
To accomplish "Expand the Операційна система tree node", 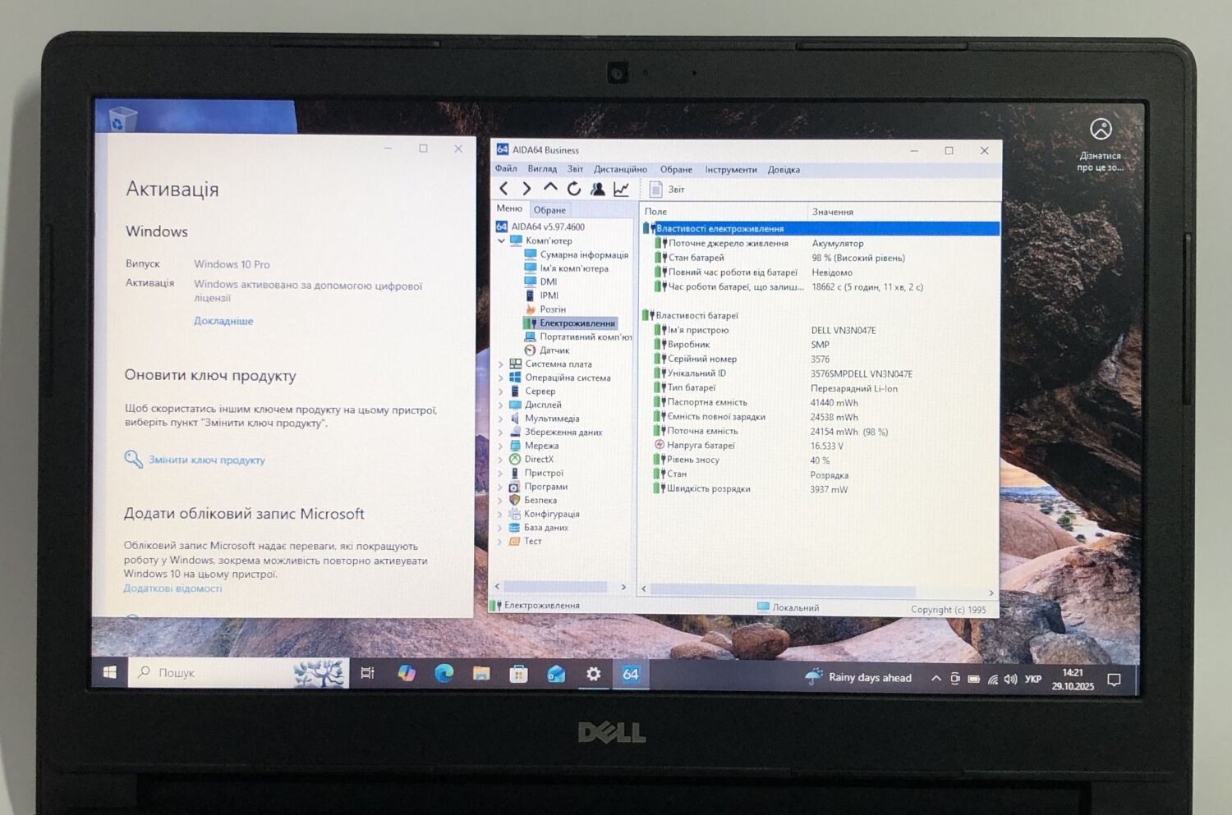I will point(501,378).
